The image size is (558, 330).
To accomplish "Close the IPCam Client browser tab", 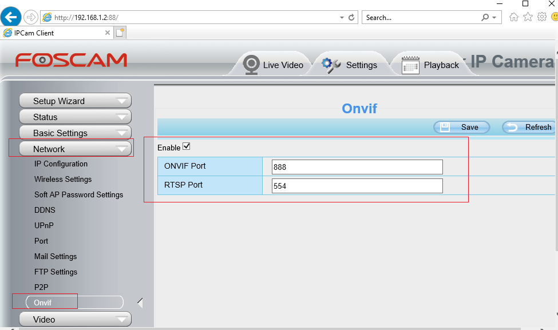I will click(x=108, y=33).
